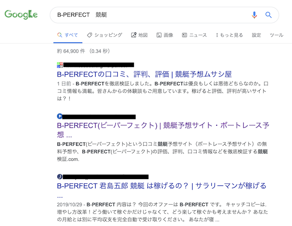Open 設定 search settings
This screenshot has height=226, width=292.
[256, 35]
